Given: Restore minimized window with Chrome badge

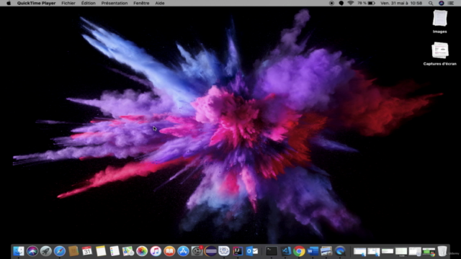Looking at the screenshot, I should [x=429, y=252].
